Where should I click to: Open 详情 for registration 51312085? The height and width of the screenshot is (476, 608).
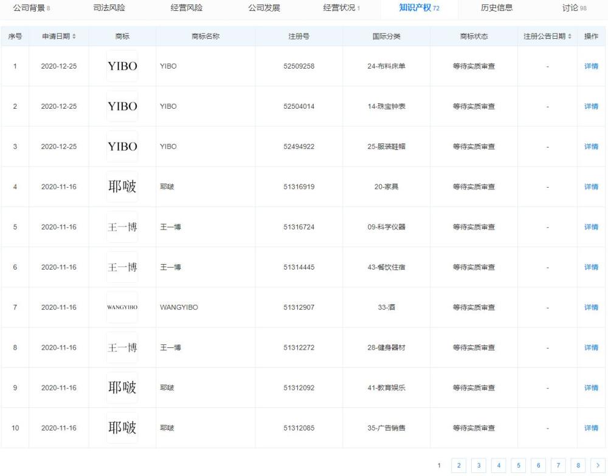coord(591,428)
